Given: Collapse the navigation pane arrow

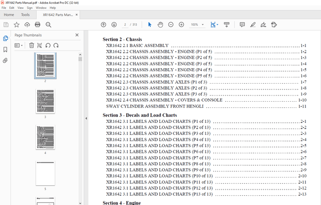Looking at the screenshot, I should 86,118.
